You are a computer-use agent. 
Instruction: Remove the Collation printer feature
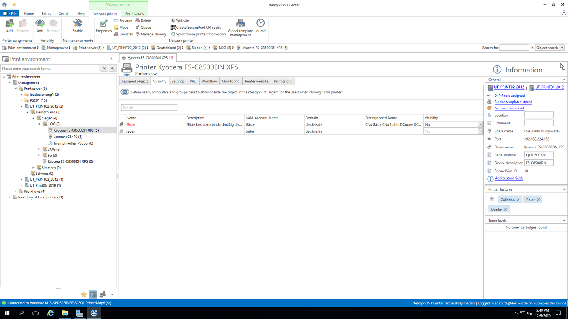(518, 200)
